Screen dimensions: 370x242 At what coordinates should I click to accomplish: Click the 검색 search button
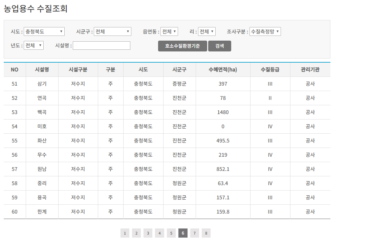coord(219,46)
